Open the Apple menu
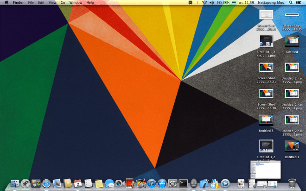 click(x=6, y=3)
